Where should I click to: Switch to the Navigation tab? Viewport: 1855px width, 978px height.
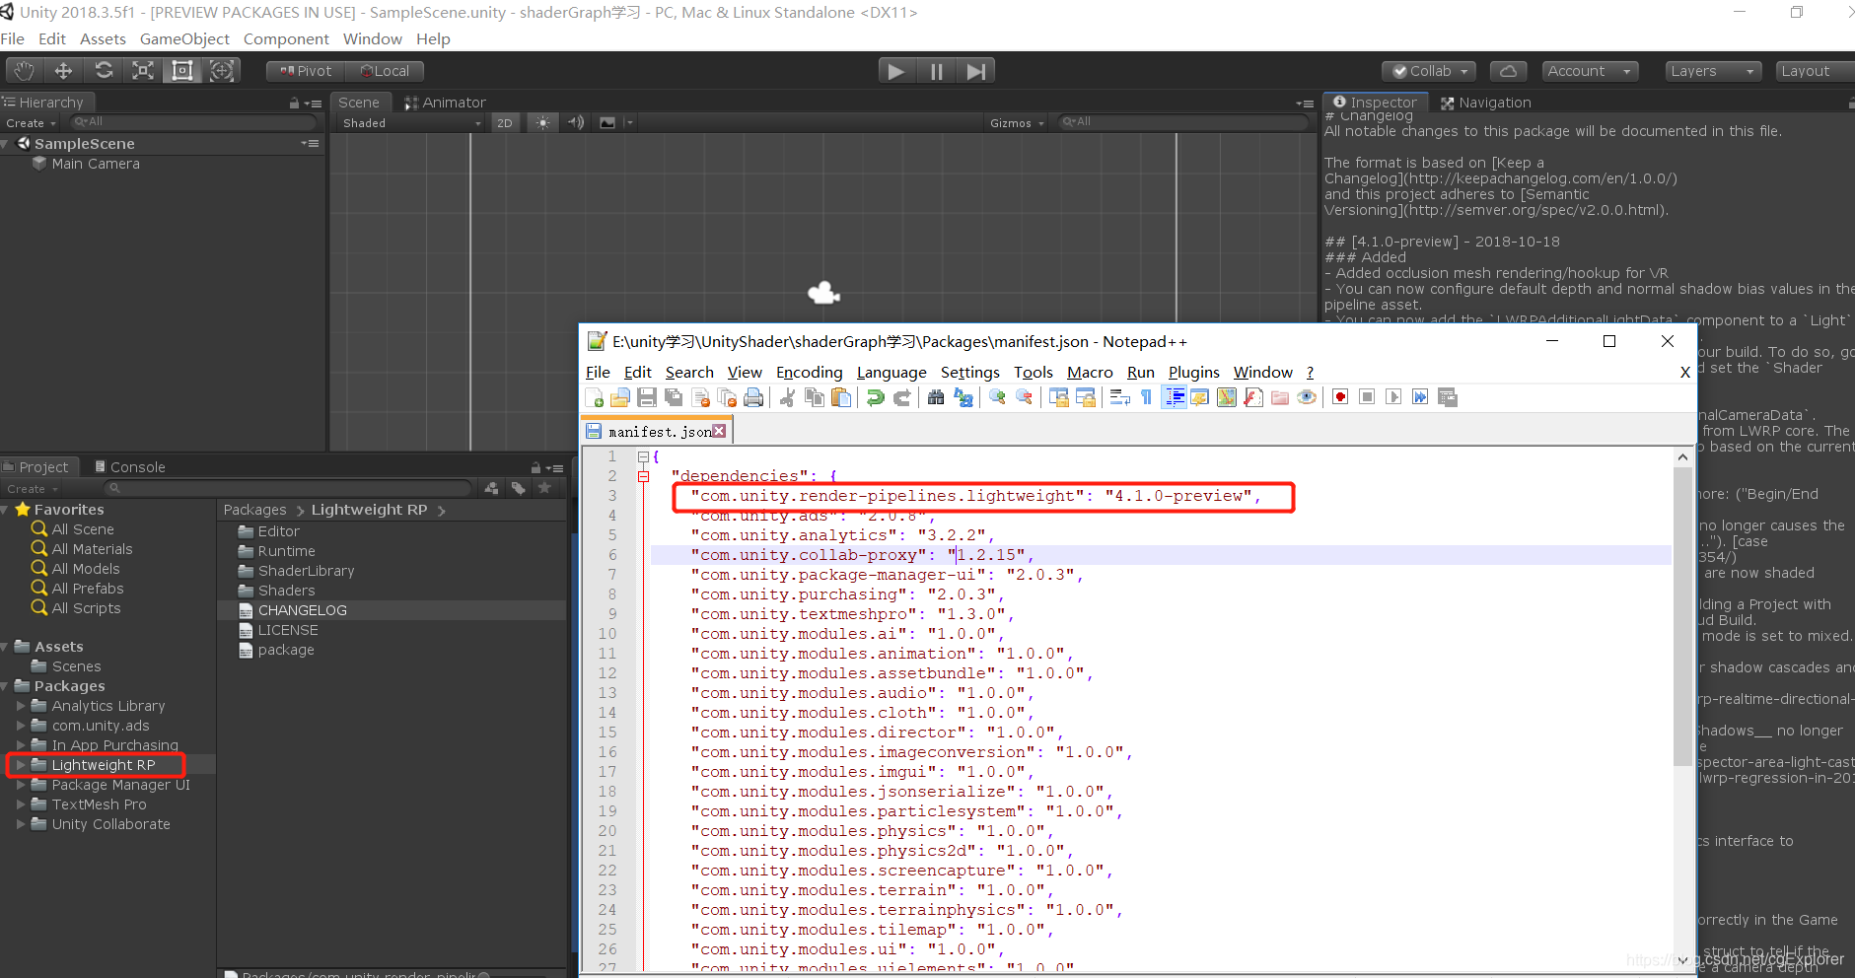pos(1486,103)
